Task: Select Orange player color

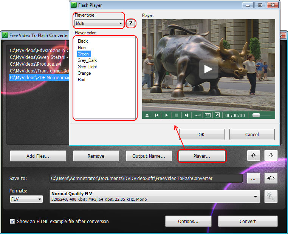Action: [84, 73]
